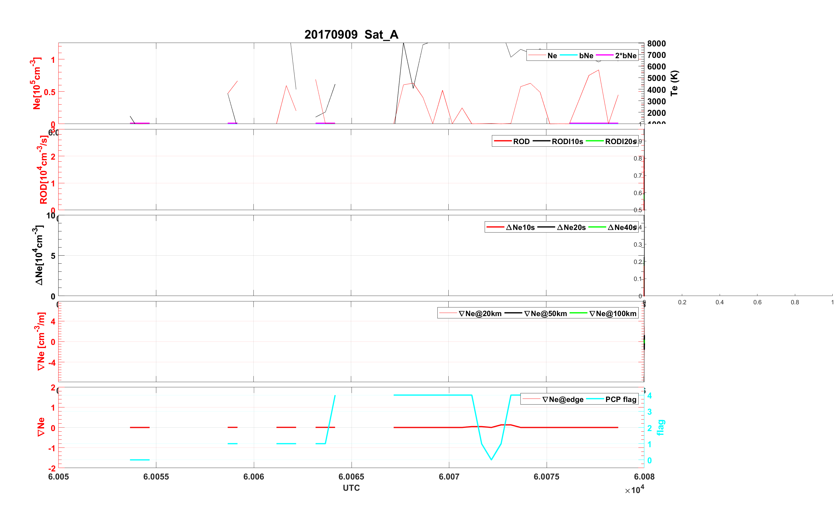The height and width of the screenshot is (506, 837).
Task: Click the plot title 20170909 Sat_A
Action: coord(351,35)
